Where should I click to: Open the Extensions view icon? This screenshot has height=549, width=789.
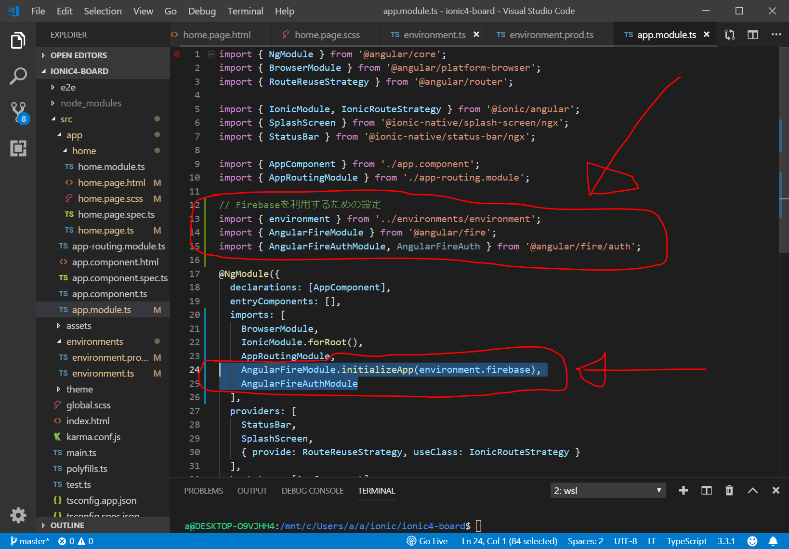coord(18,148)
